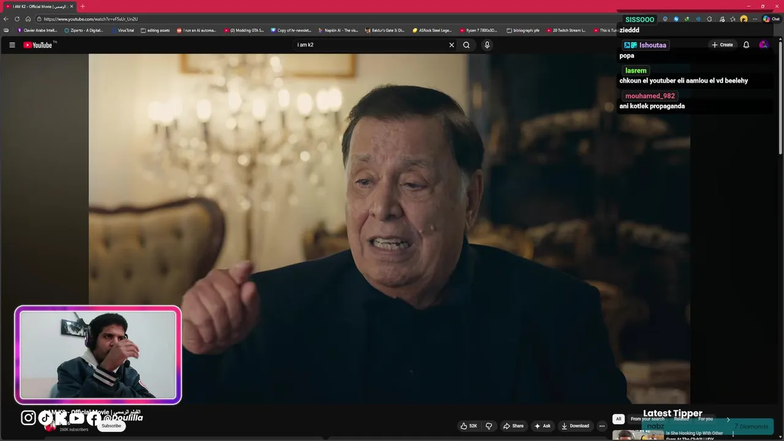Screen dimensions: 784x441
Task: Open the Baldur's Gate 3 bookmark
Action: coord(385,30)
